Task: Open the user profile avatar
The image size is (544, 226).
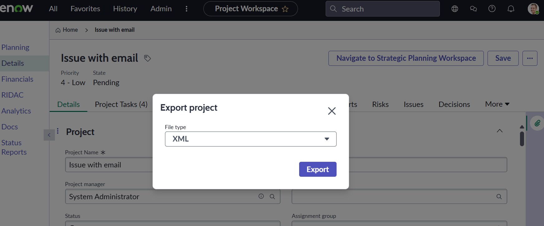Action: (533, 9)
